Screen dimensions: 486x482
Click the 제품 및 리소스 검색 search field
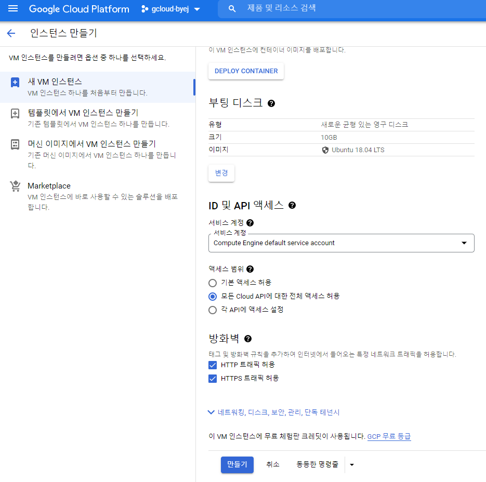pos(352,9)
